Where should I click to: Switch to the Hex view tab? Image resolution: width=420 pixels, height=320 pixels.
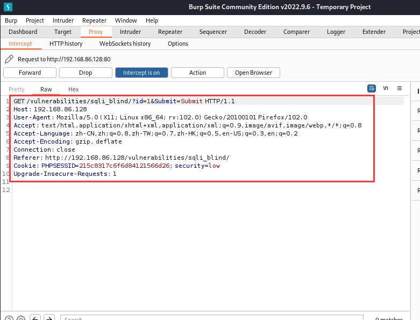click(73, 89)
